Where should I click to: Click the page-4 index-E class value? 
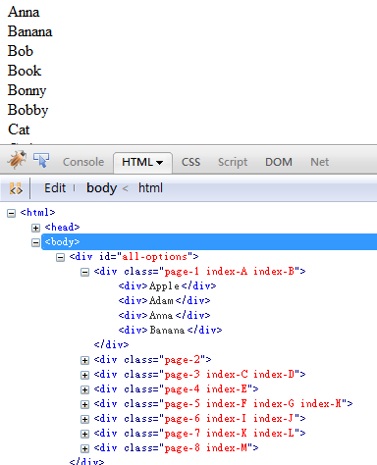click(x=206, y=389)
